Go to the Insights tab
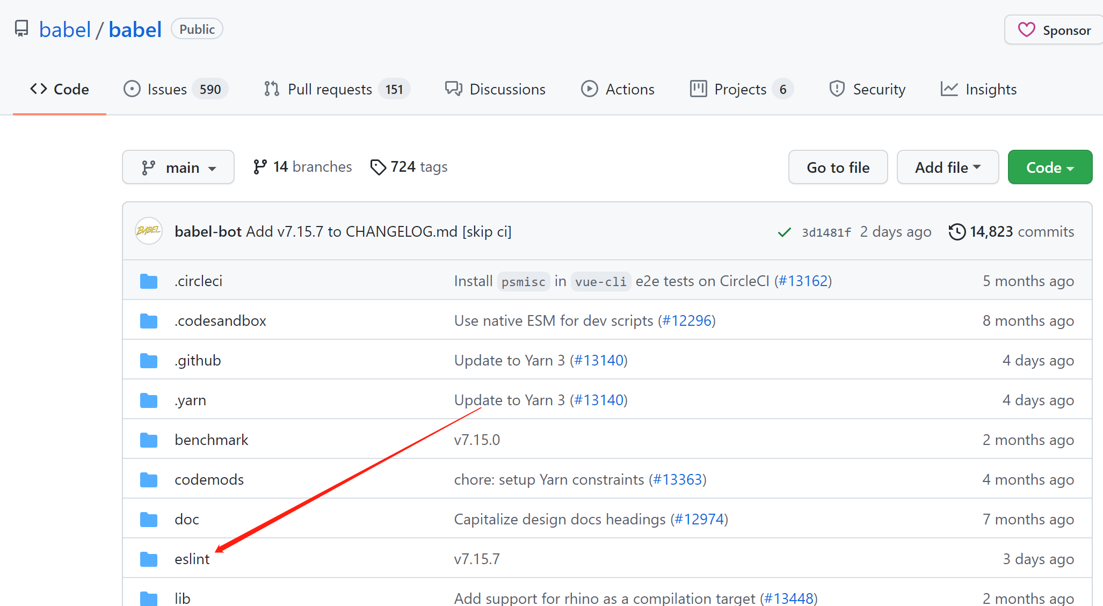This screenshot has height=606, width=1103. tap(978, 89)
